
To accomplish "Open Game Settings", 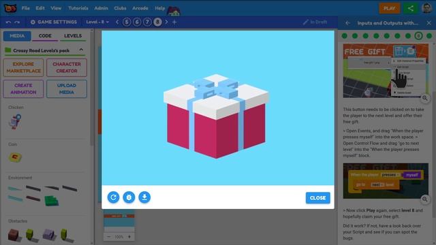I will 53,22.
